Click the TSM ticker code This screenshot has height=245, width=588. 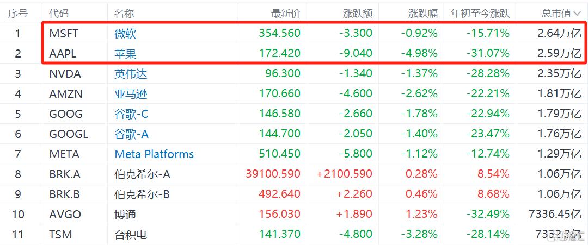60,235
